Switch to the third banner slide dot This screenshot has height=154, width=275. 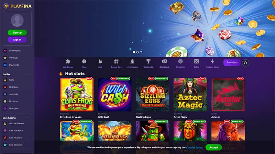click(141, 52)
